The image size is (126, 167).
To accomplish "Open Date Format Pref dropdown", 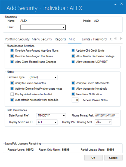I will (51, 116).
